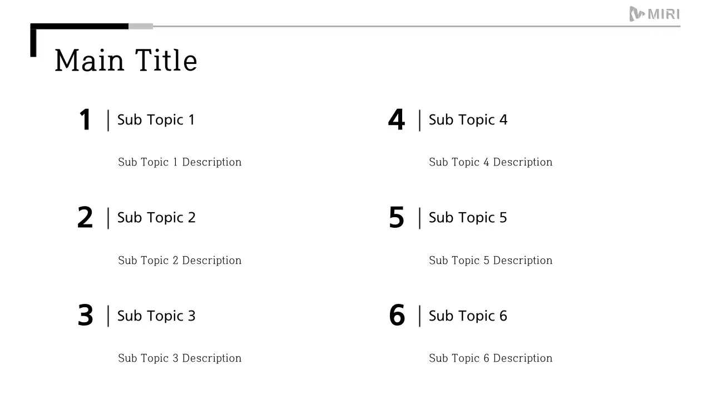Select the Main Title text

pyautogui.click(x=126, y=61)
